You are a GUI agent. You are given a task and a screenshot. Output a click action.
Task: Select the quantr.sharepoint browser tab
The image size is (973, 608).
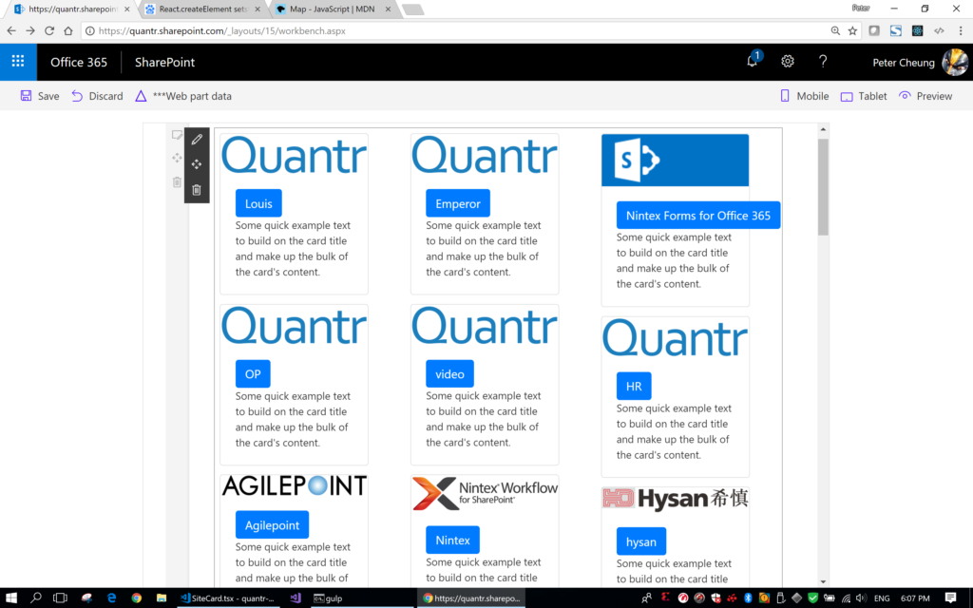(x=73, y=9)
